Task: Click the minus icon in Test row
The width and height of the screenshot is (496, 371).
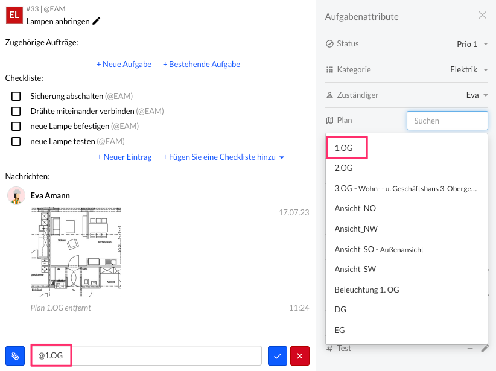Action: pos(470,348)
